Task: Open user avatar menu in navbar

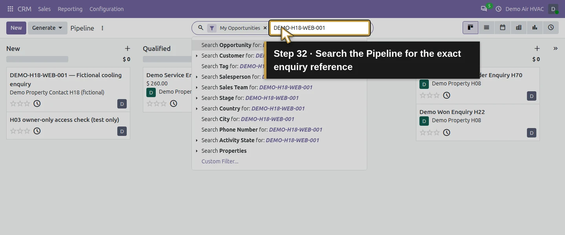Action: click(553, 9)
